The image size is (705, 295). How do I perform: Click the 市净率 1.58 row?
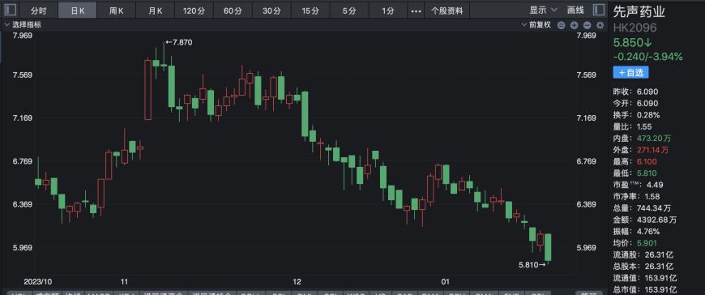point(638,196)
